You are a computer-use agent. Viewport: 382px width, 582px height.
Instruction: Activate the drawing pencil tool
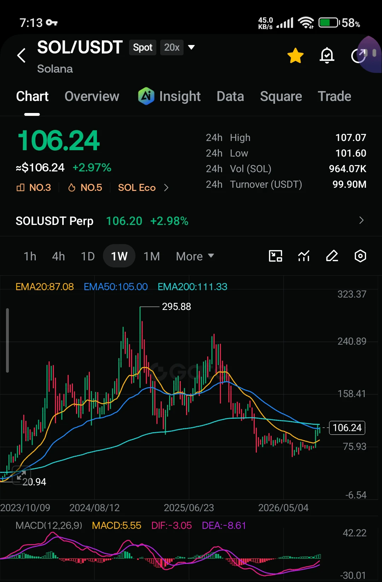[x=332, y=256]
